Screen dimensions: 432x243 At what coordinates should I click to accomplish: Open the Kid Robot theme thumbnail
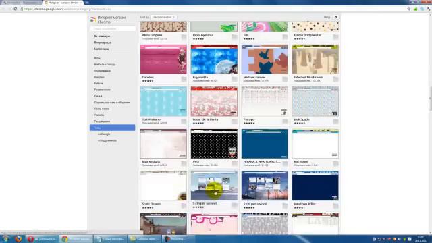315,144
